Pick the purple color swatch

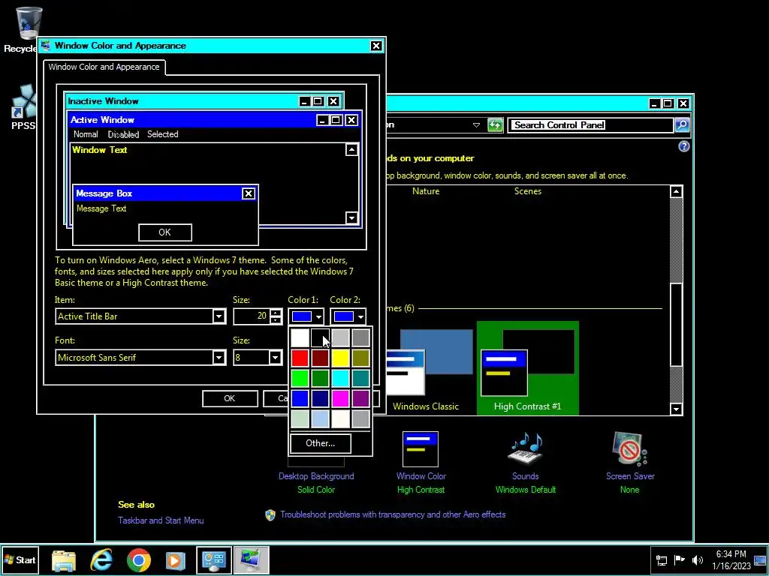tap(360, 398)
